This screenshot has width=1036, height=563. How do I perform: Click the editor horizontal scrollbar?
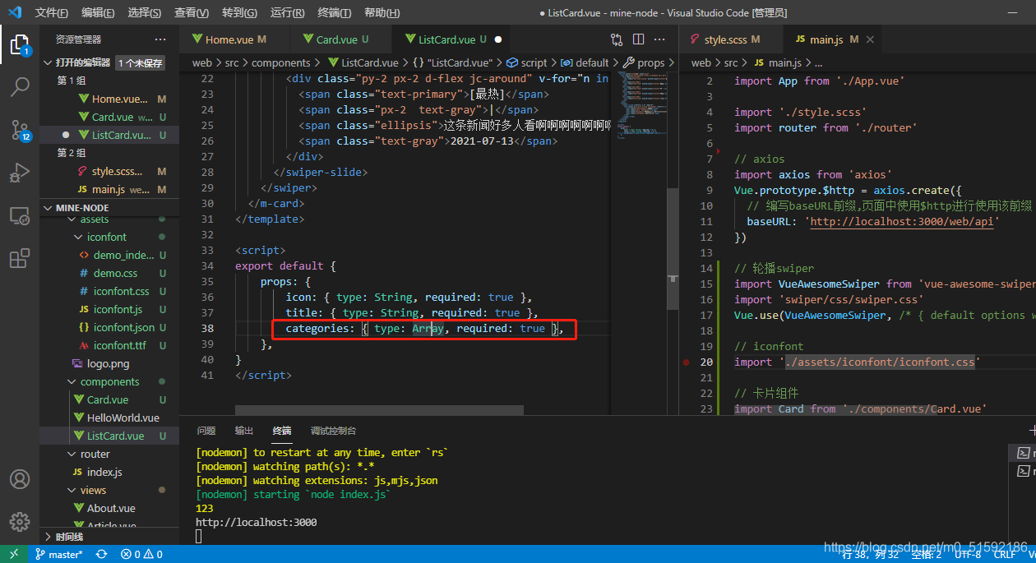tap(379, 409)
